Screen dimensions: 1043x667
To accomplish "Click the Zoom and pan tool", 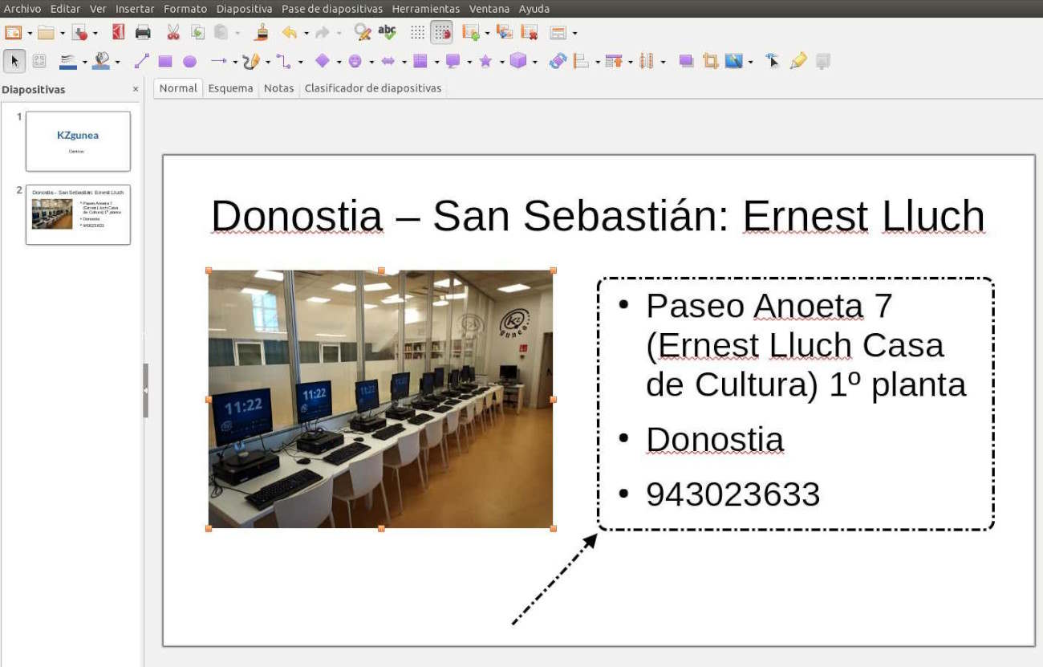I will pyautogui.click(x=39, y=61).
